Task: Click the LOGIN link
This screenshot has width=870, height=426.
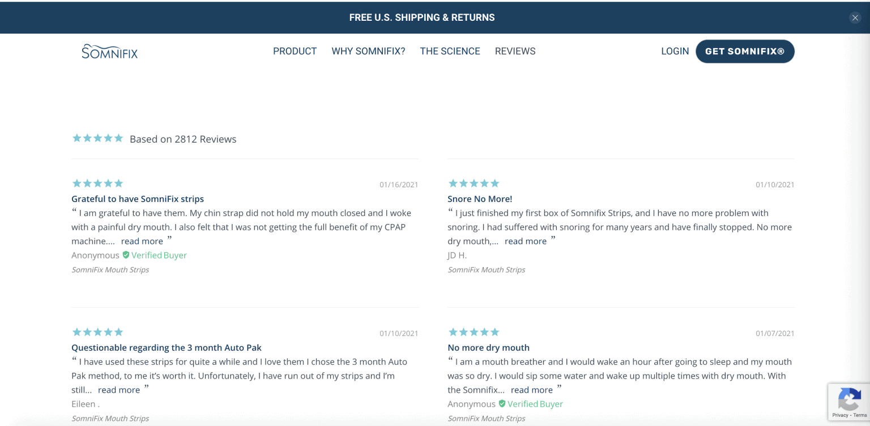Action: coord(675,51)
